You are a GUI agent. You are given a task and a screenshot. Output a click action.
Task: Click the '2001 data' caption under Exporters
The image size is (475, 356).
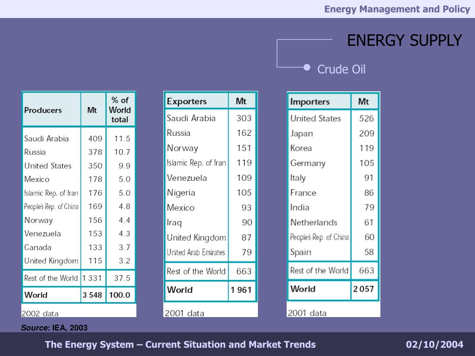[185, 313]
